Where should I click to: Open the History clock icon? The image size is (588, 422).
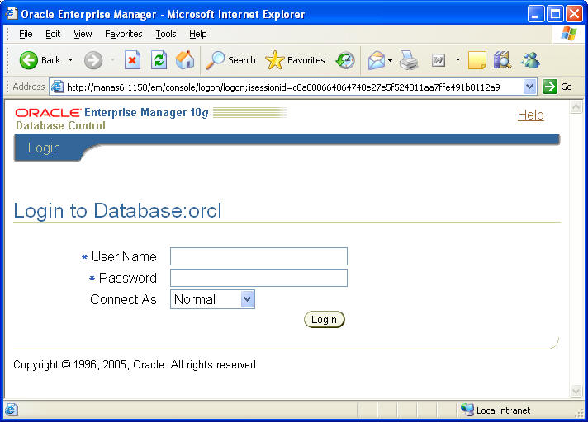(345, 60)
